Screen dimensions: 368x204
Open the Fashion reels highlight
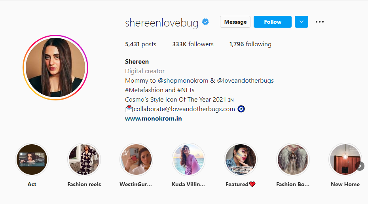point(84,159)
